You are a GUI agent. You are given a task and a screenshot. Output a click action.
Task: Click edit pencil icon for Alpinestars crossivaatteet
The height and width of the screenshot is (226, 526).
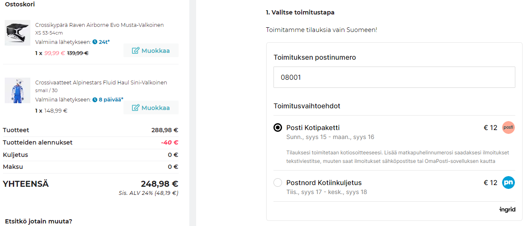point(136,108)
